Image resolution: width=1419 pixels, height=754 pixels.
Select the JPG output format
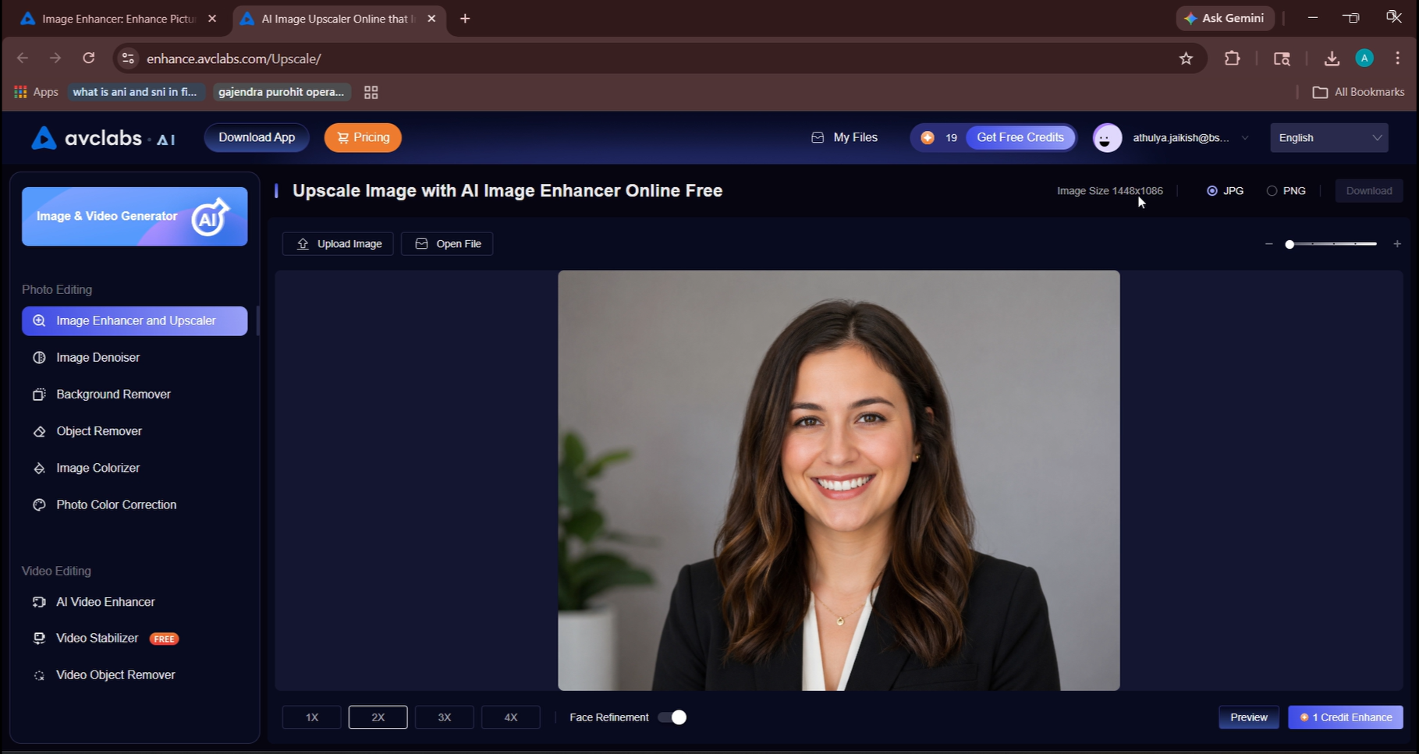coord(1226,191)
